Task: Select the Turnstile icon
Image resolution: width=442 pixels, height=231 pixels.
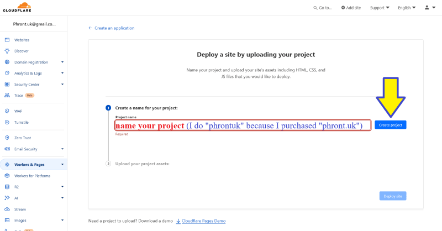Action: (7, 123)
